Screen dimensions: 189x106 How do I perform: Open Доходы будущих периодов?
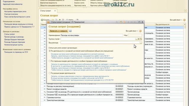(x=14, y=39)
